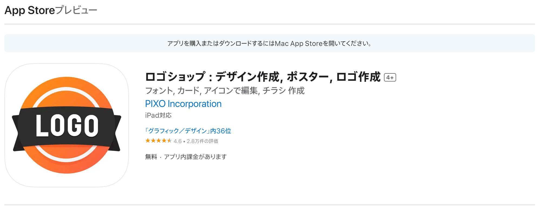Screen dimensions: 541x213
Task: Open the App Store header link
Action: pos(30,10)
